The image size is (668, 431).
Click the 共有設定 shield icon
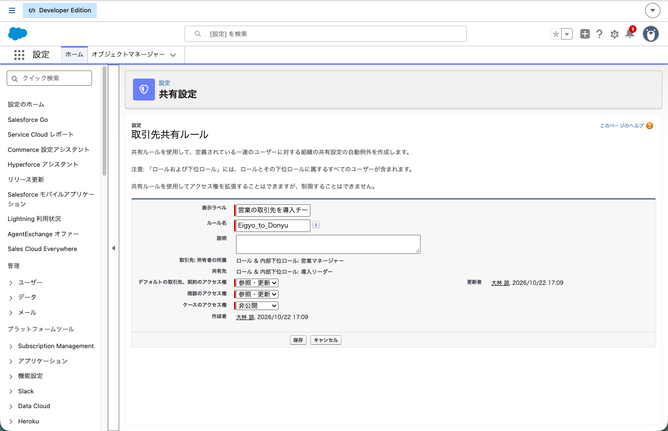coord(144,90)
